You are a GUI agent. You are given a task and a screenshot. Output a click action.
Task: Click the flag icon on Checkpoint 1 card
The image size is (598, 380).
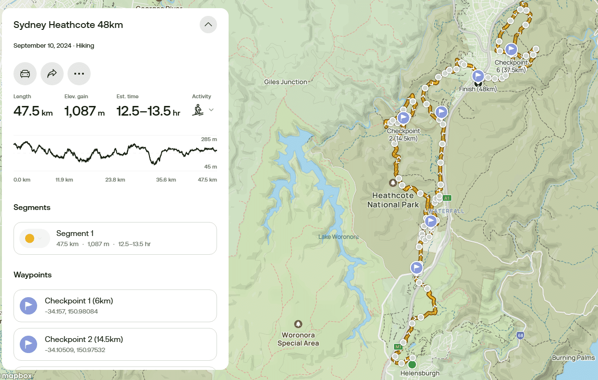[28, 306]
